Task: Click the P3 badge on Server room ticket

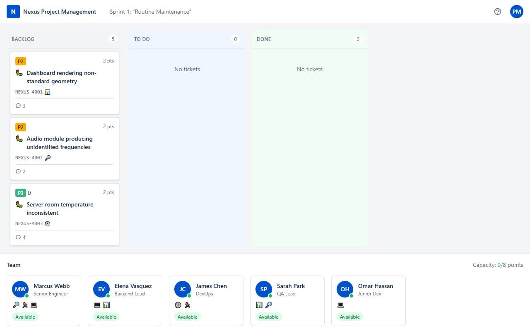Action: 21,193
